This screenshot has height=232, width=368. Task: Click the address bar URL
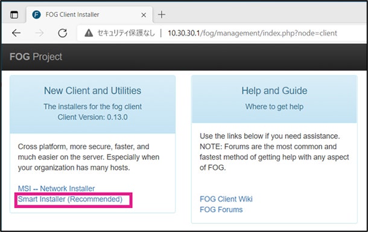point(252,33)
